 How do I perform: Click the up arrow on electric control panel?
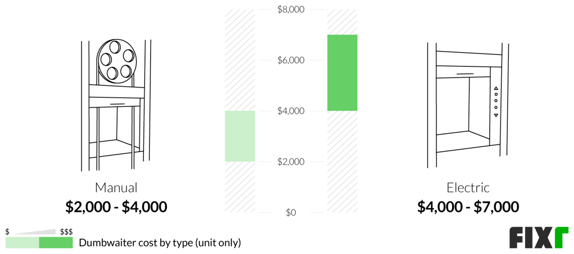point(496,88)
